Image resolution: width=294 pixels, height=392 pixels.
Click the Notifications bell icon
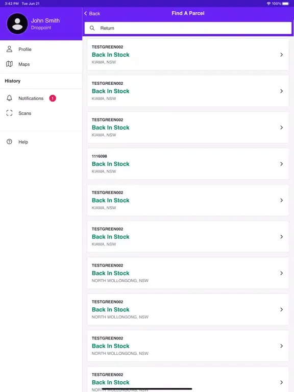pyautogui.click(x=9, y=98)
